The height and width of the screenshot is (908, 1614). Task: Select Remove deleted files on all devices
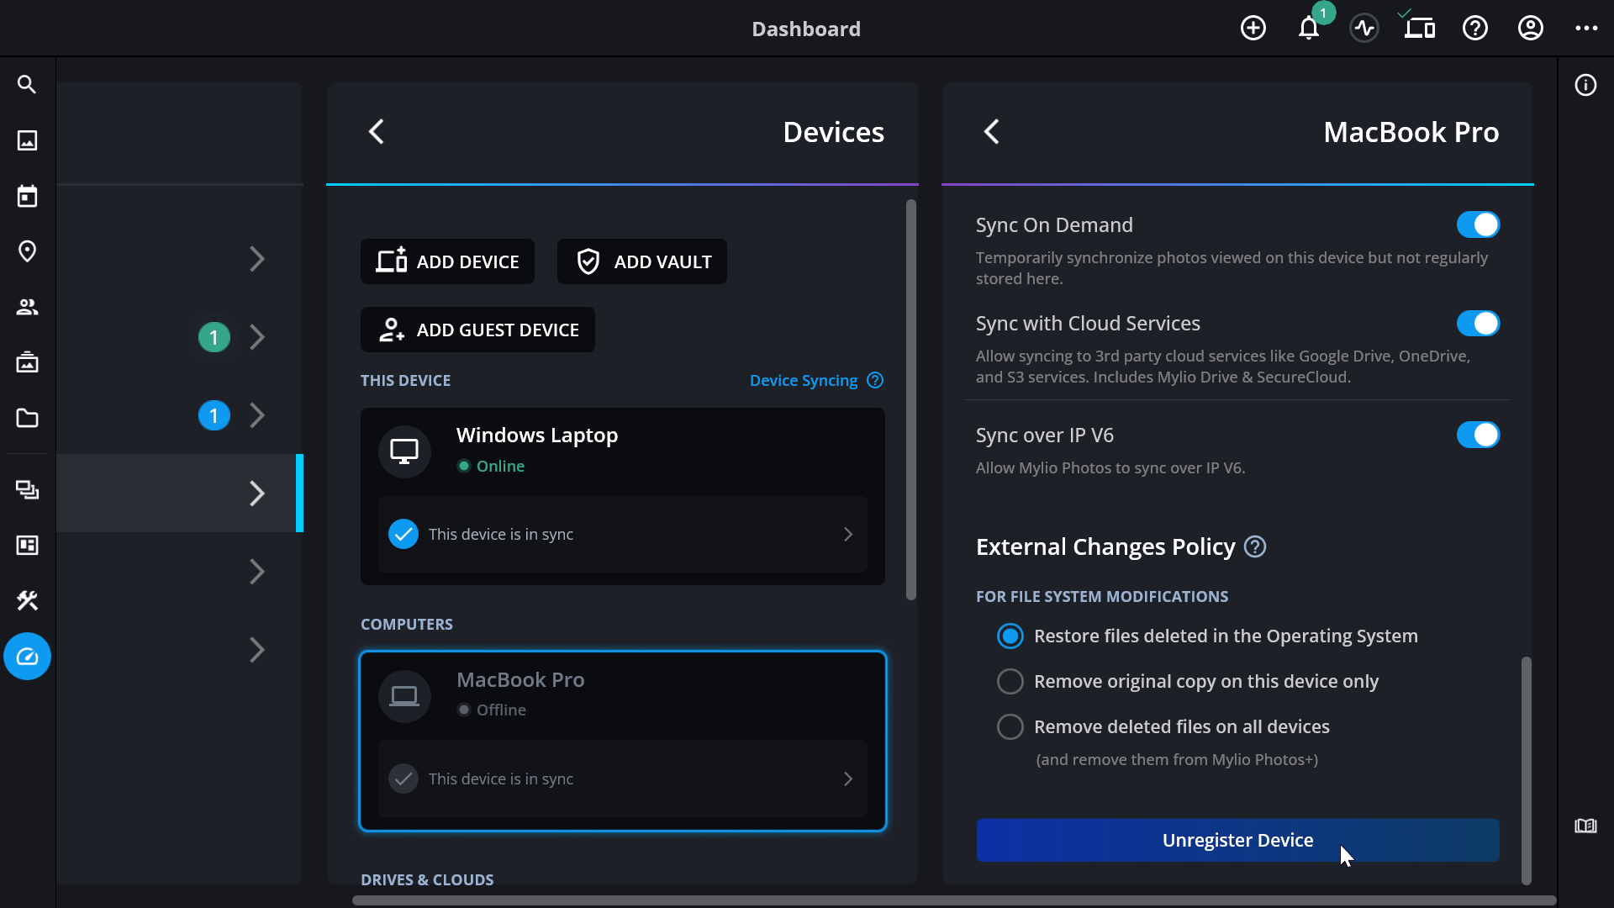(1010, 726)
